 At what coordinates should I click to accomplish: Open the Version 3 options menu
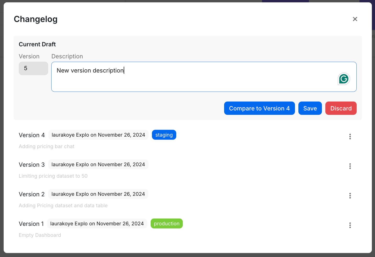pos(350,166)
